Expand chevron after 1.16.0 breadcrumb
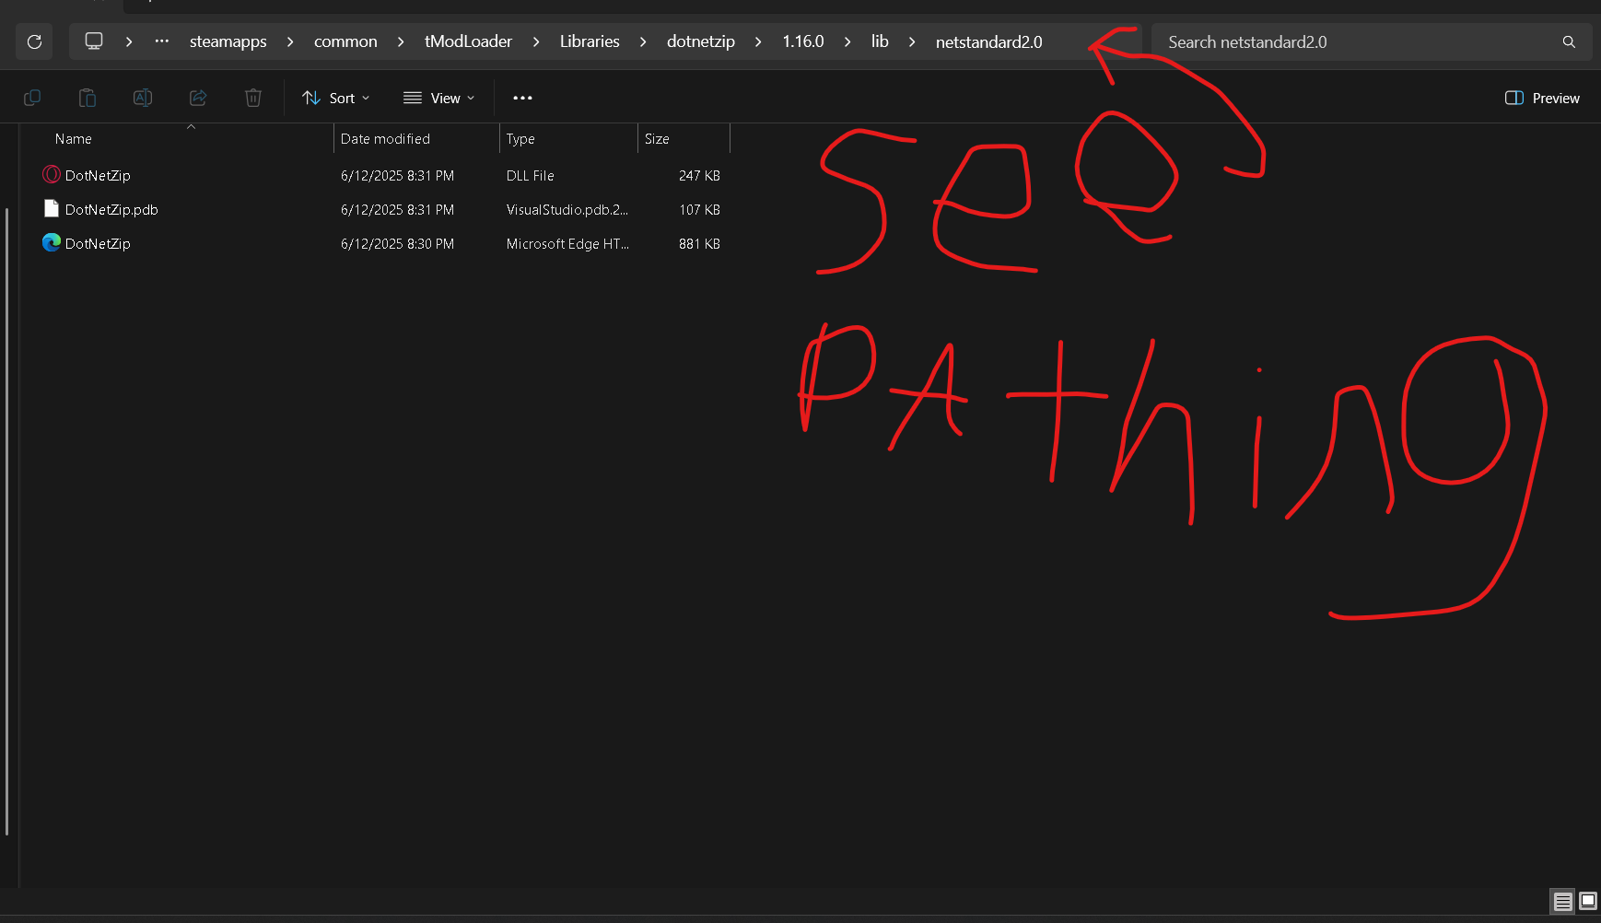This screenshot has width=1601, height=923. pos(847,41)
